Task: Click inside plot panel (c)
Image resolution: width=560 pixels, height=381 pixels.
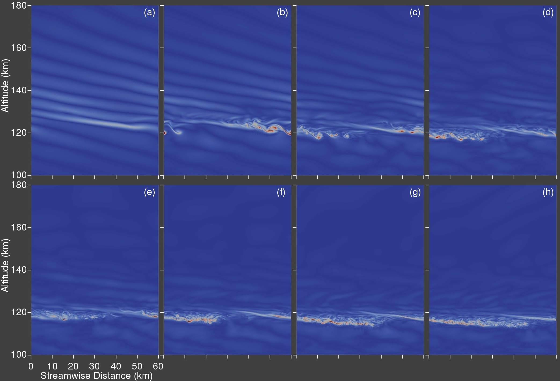Action: click(360, 90)
